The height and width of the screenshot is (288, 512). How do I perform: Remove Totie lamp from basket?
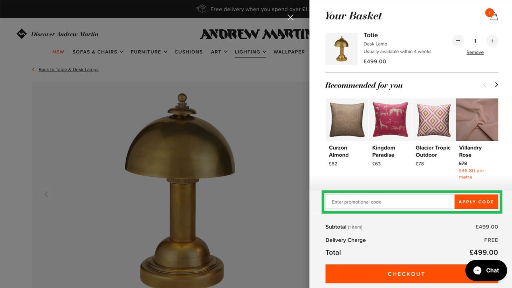[x=475, y=52]
